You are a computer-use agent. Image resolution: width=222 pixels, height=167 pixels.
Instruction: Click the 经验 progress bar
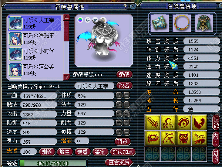[53, 163]
